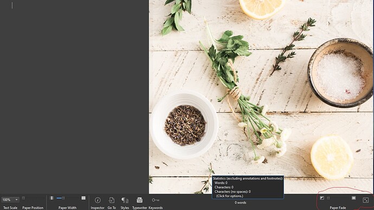Click the 'Text Scale' label

point(10,208)
